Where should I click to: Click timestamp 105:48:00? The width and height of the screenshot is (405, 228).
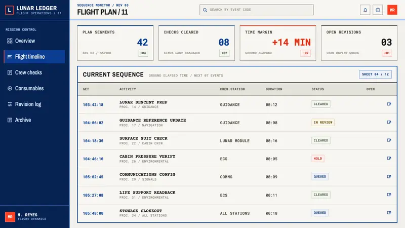click(93, 213)
